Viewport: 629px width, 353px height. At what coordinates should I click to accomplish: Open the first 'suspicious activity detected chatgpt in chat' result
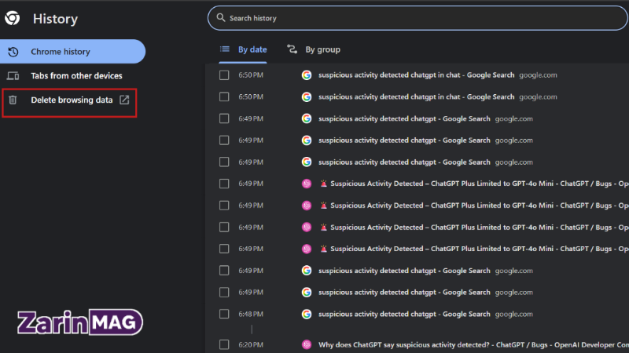pyautogui.click(x=417, y=75)
